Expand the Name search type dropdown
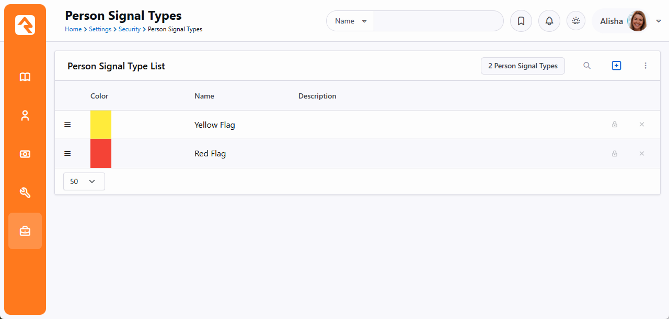This screenshot has width=669, height=319. point(350,21)
